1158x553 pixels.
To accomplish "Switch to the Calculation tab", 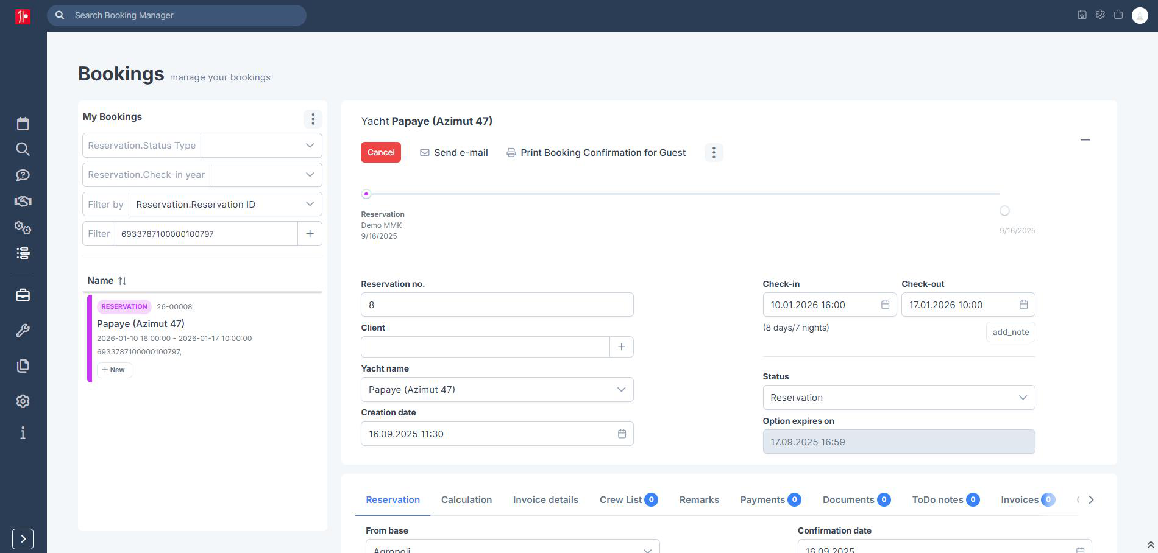I will pyautogui.click(x=466, y=500).
